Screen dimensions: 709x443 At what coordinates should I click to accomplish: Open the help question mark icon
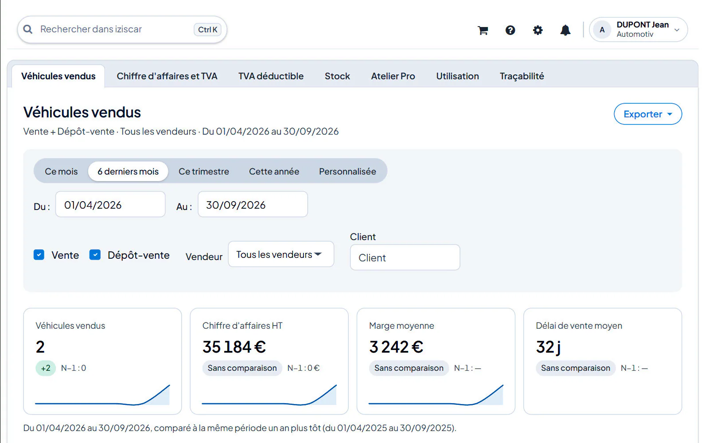point(510,30)
